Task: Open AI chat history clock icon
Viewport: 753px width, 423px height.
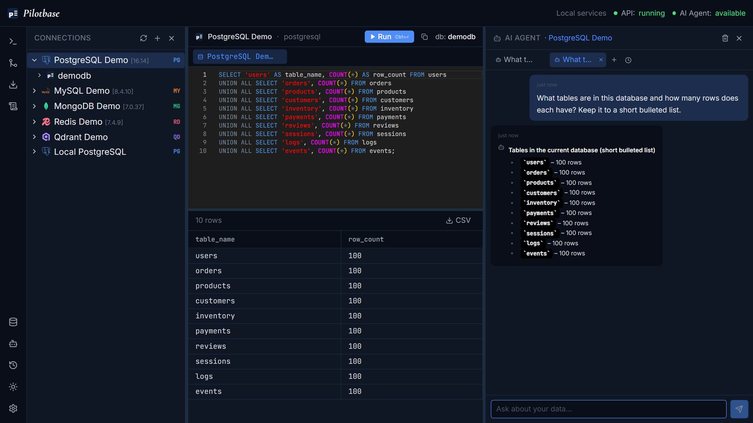Action: pos(628,60)
